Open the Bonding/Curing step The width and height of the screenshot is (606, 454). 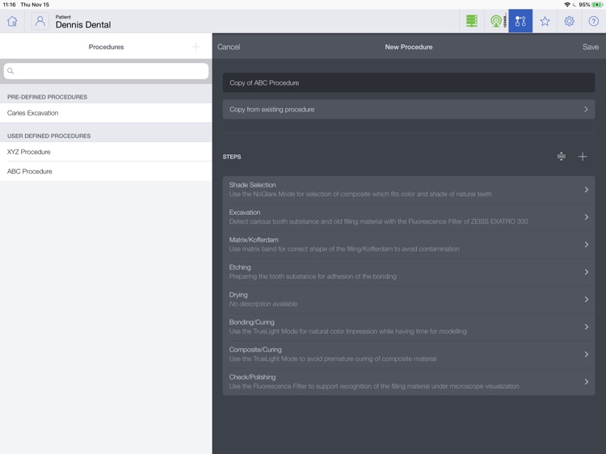tap(409, 327)
